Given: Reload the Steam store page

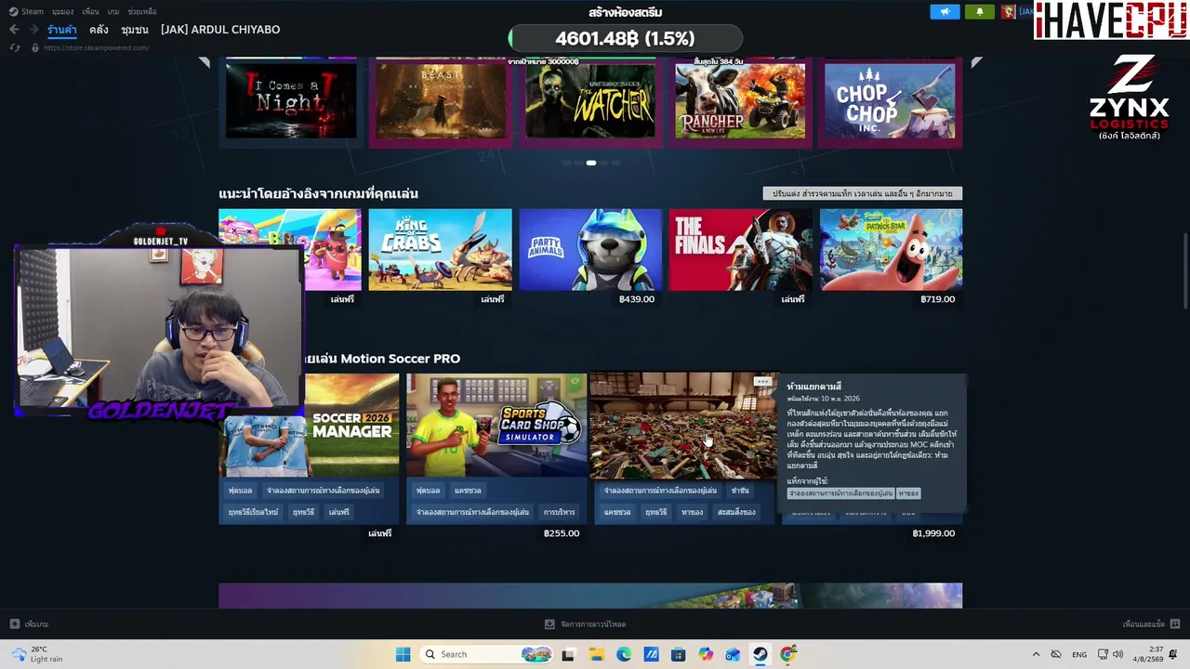Looking at the screenshot, I should coord(15,47).
